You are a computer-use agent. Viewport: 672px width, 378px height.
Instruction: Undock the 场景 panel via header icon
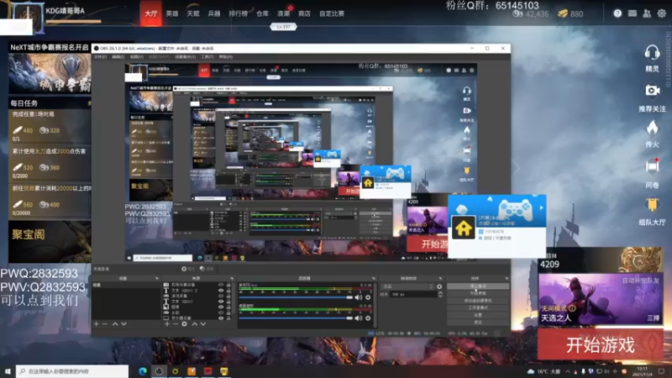click(156, 279)
